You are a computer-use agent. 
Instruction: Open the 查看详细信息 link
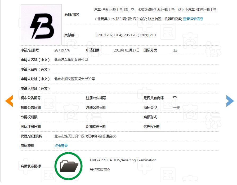[193, 19]
